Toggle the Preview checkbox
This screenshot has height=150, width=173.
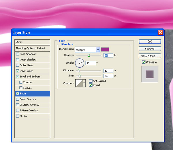pos(144,62)
